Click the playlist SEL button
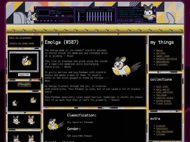The width and height of the screenshot is (190, 142). point(128,20)
